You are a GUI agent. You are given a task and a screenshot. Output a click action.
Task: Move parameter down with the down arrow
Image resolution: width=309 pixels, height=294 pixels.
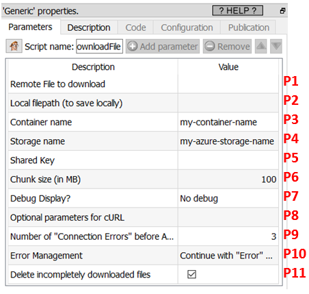tap(276, 46)
